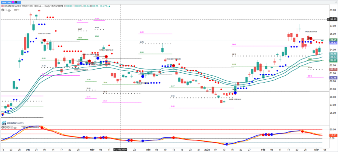The image size is (338, 152).
Task: Click the KWEB 241101P35 option label
Action: click(45, 34)
